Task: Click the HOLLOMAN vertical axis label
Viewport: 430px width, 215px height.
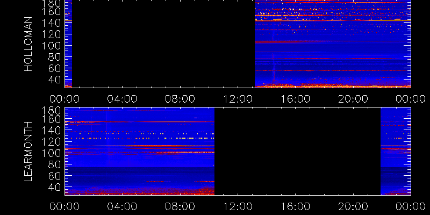Action: [28, 44]
